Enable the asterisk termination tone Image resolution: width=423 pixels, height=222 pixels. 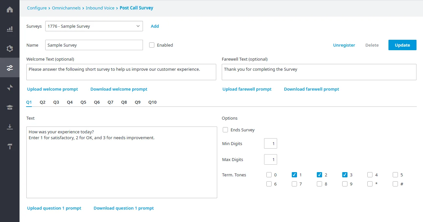coord(370,184)
